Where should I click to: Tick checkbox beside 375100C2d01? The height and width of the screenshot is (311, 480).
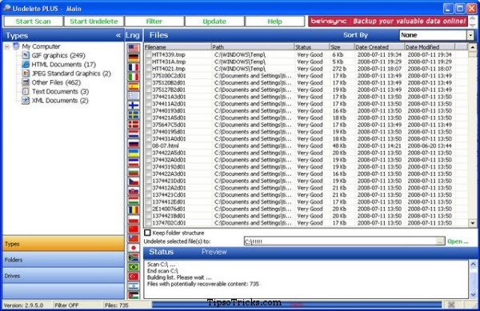[149, 76]
